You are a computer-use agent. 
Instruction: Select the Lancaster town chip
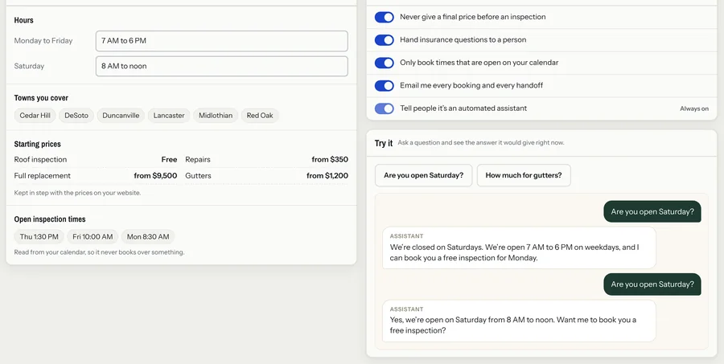[x=169, y=116]
